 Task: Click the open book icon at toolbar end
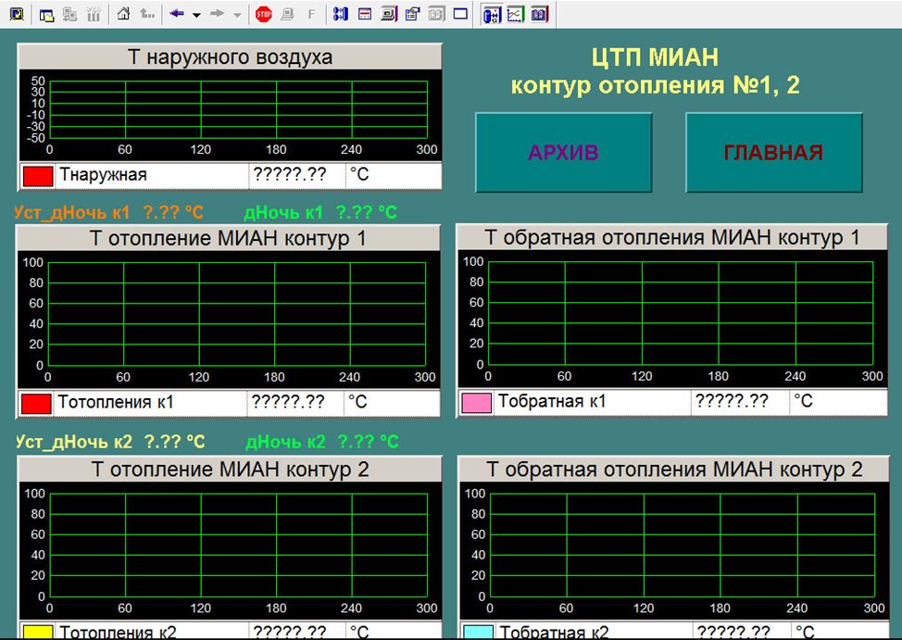539,14
